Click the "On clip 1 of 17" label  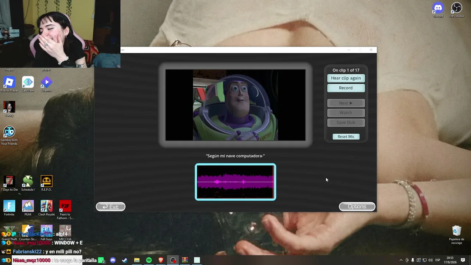tap(346, 70)
